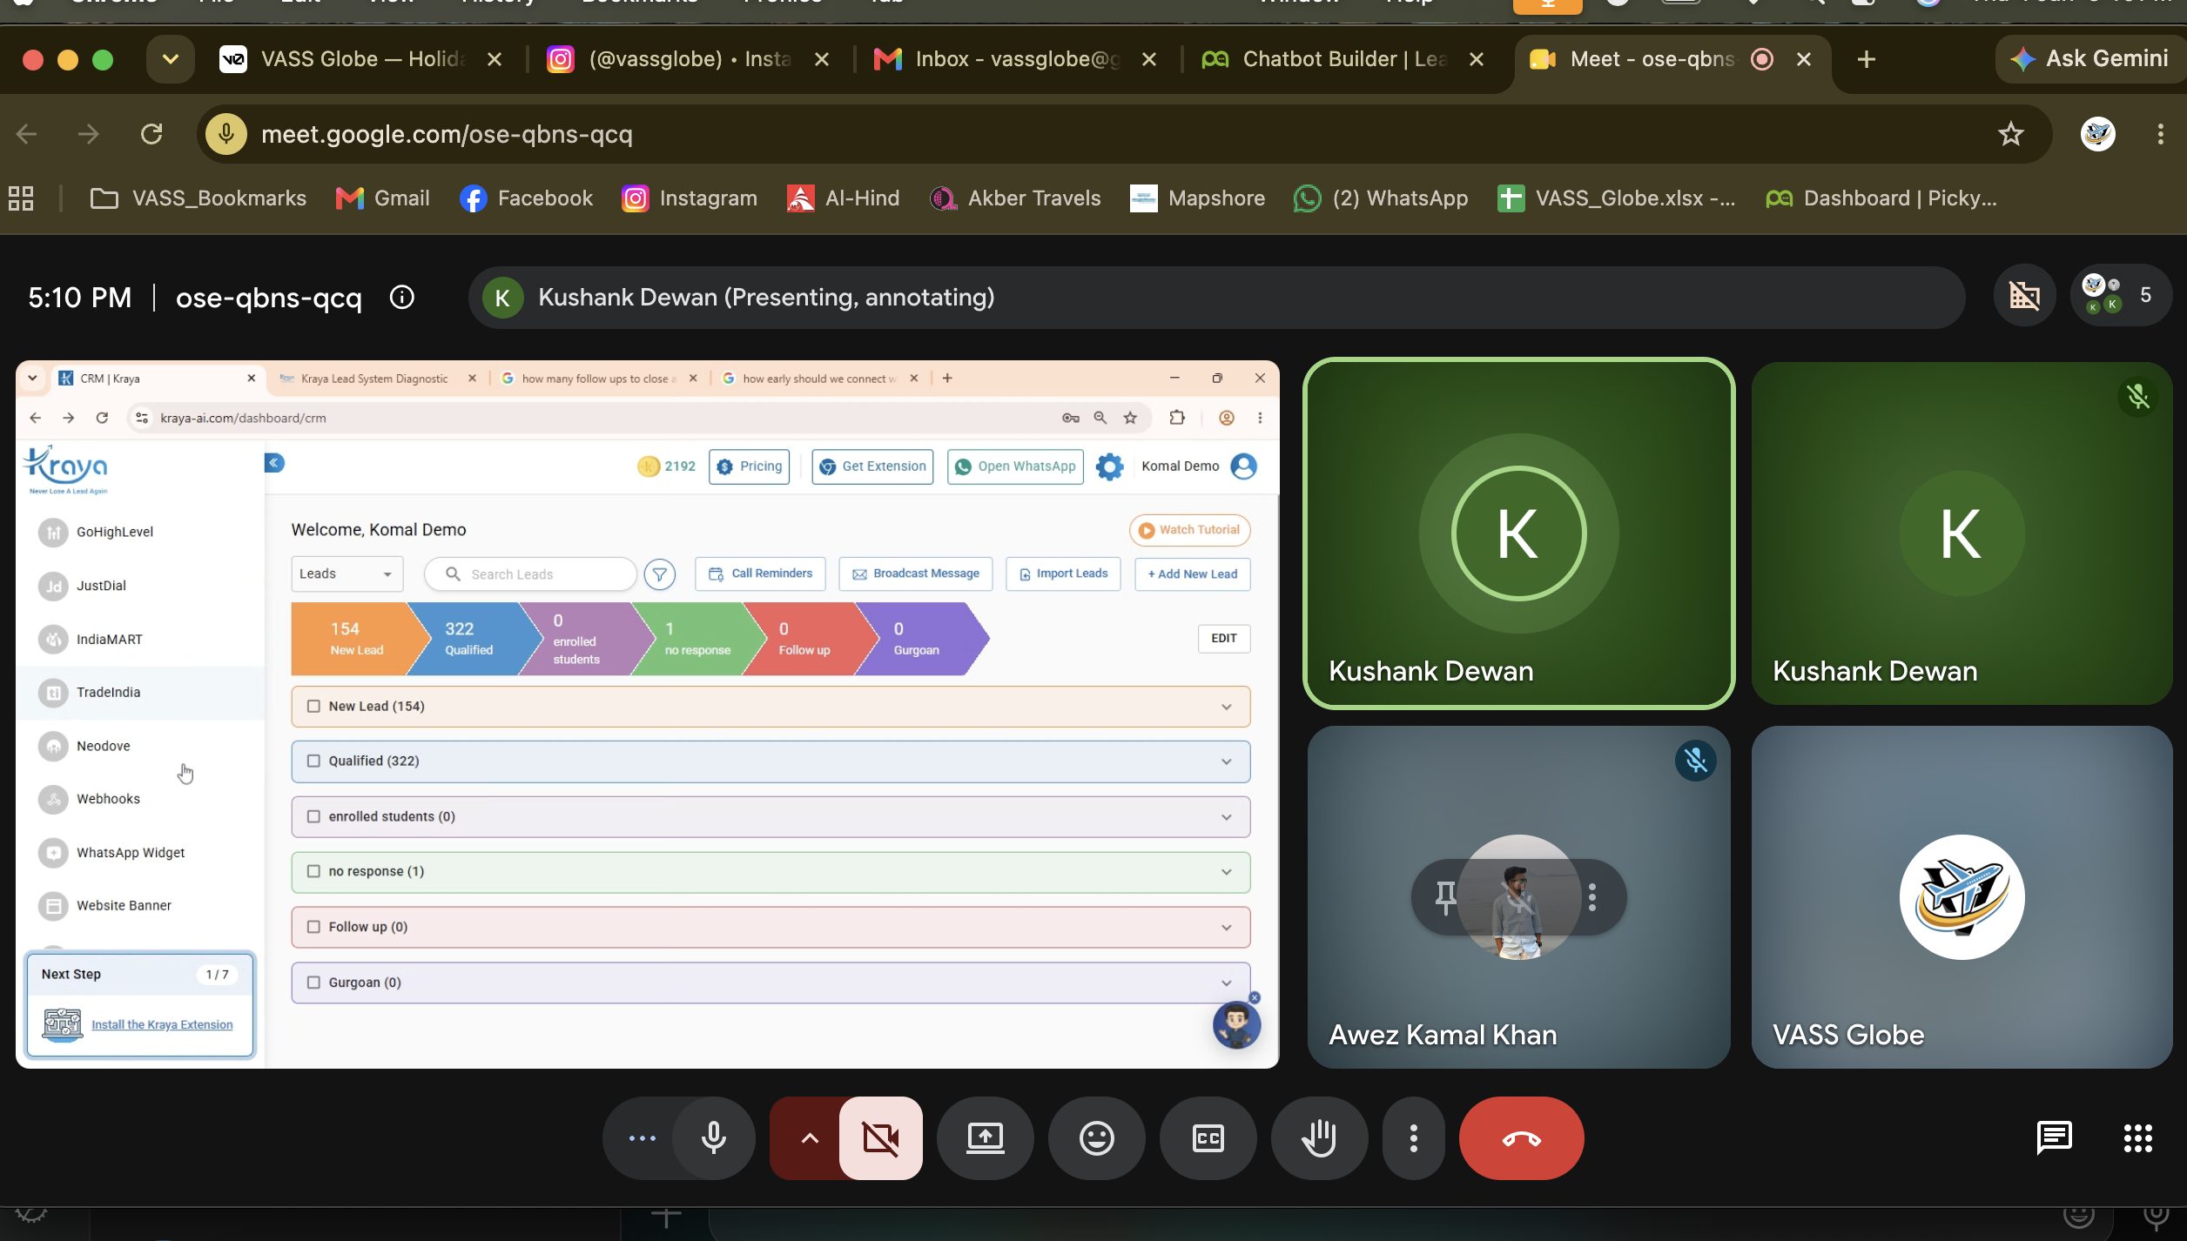2187x1241 pixels.
Task: Raise hand in the meeting
Action: click(x=1319, y=1138)
